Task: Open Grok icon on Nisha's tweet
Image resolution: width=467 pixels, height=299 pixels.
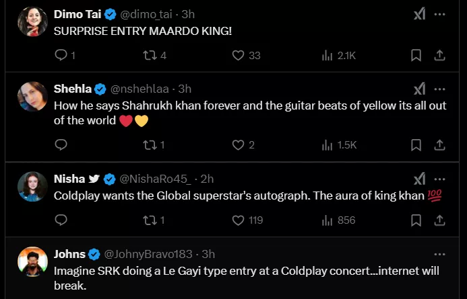Action: (x=419, y=179)
